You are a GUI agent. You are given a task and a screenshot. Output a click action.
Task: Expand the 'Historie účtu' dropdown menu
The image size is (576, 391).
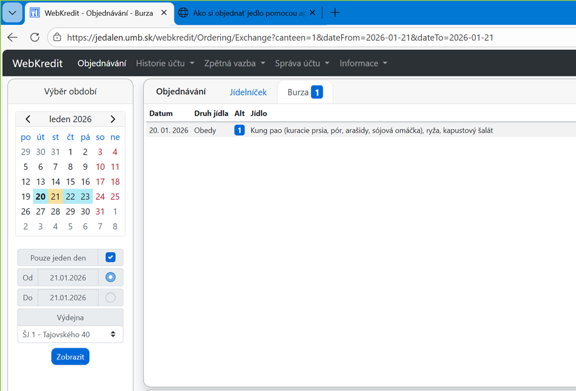tap(165, 64)
